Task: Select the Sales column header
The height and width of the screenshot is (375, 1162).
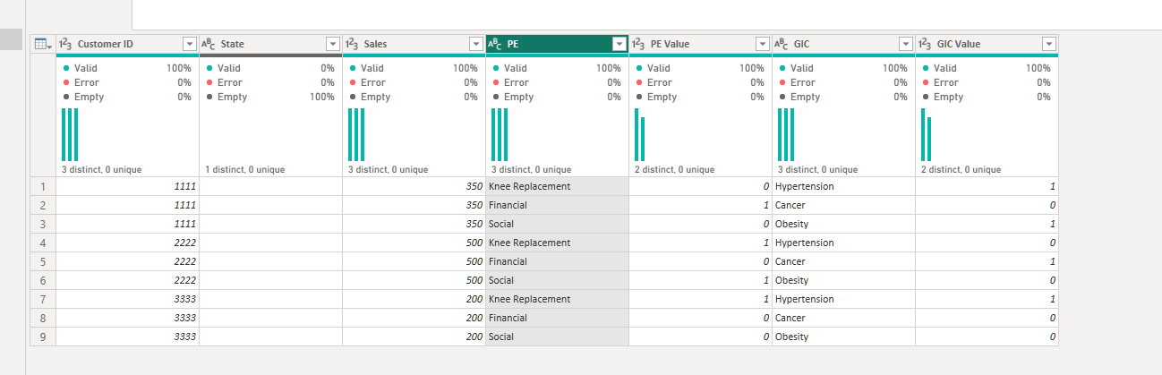Action: tap(414, 44)
